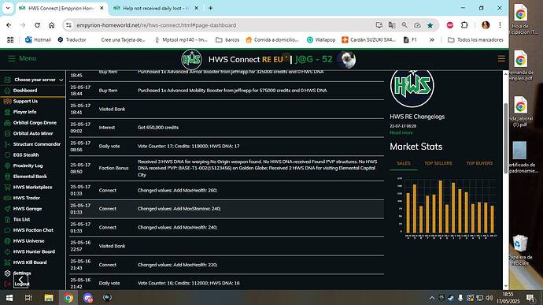Launch File Explorer from the taskbar
The image size is (543, 305).
[49, 298]
